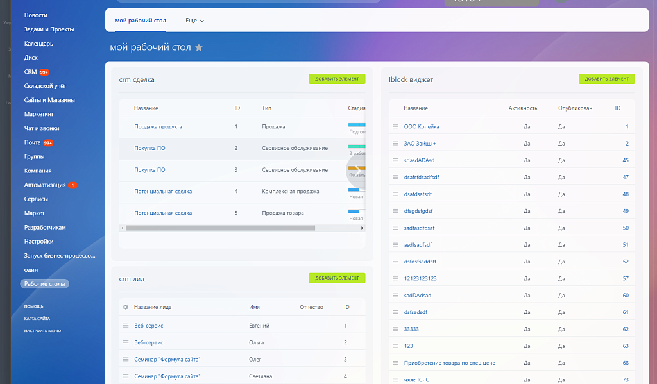
Task: Open row menu icon for Евгений lead
Action: pos(126,326)
